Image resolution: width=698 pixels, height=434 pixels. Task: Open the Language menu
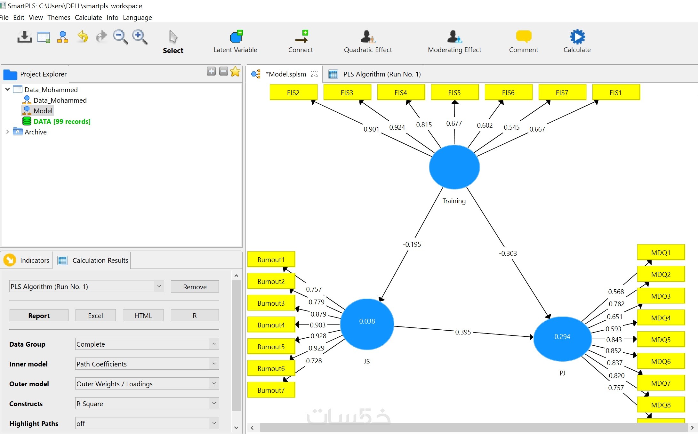pyautogui.click(x=137, y=17)
